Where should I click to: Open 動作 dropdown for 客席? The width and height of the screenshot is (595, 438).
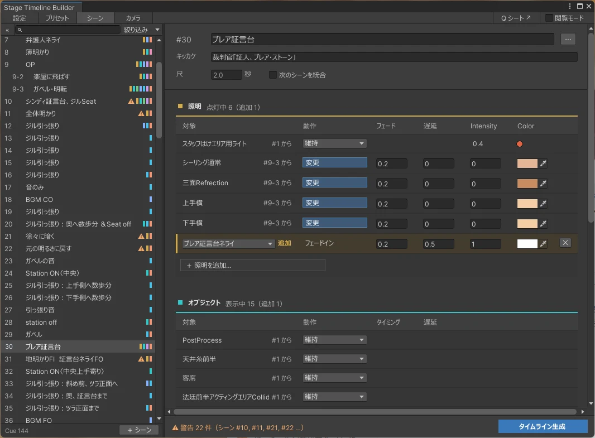pyautogui.click(x=334, y=378)
